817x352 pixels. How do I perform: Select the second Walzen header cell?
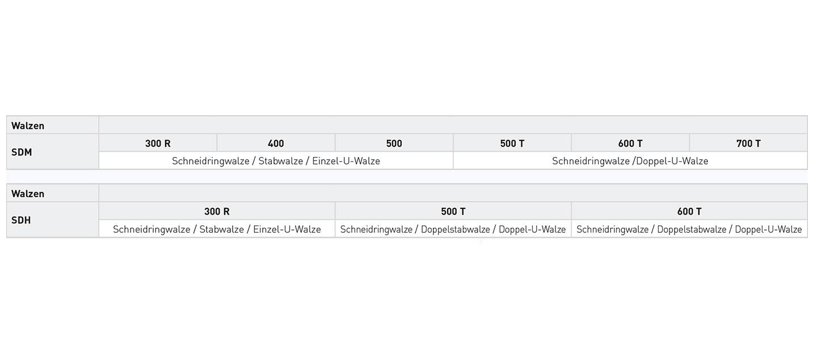tap(53, 194)
